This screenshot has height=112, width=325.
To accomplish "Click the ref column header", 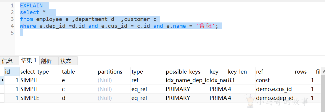I will 275,72.
